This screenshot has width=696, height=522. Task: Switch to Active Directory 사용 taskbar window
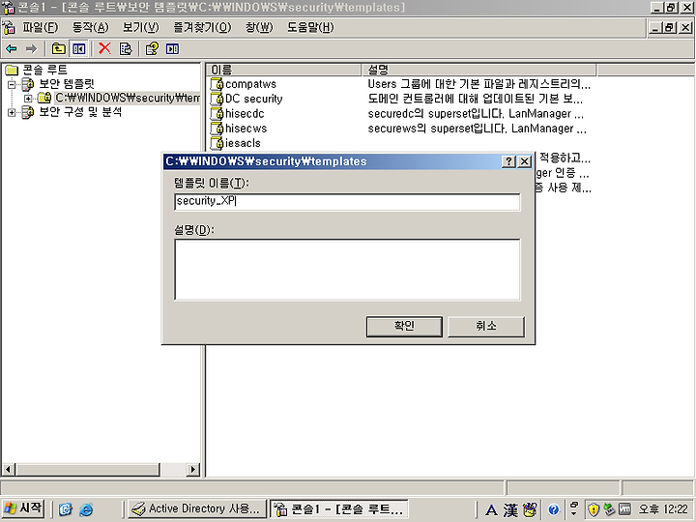point(197,508)
